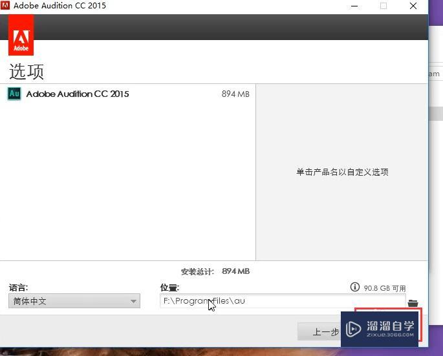Minimize the Adobe Audition installer window
The height and width of the screenshot is (356, 443).
point(354,6)
